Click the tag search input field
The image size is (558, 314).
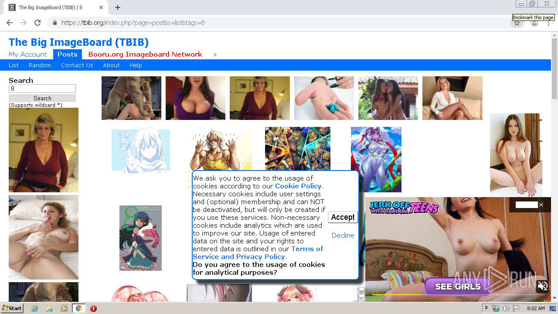[x=42, y=89]
